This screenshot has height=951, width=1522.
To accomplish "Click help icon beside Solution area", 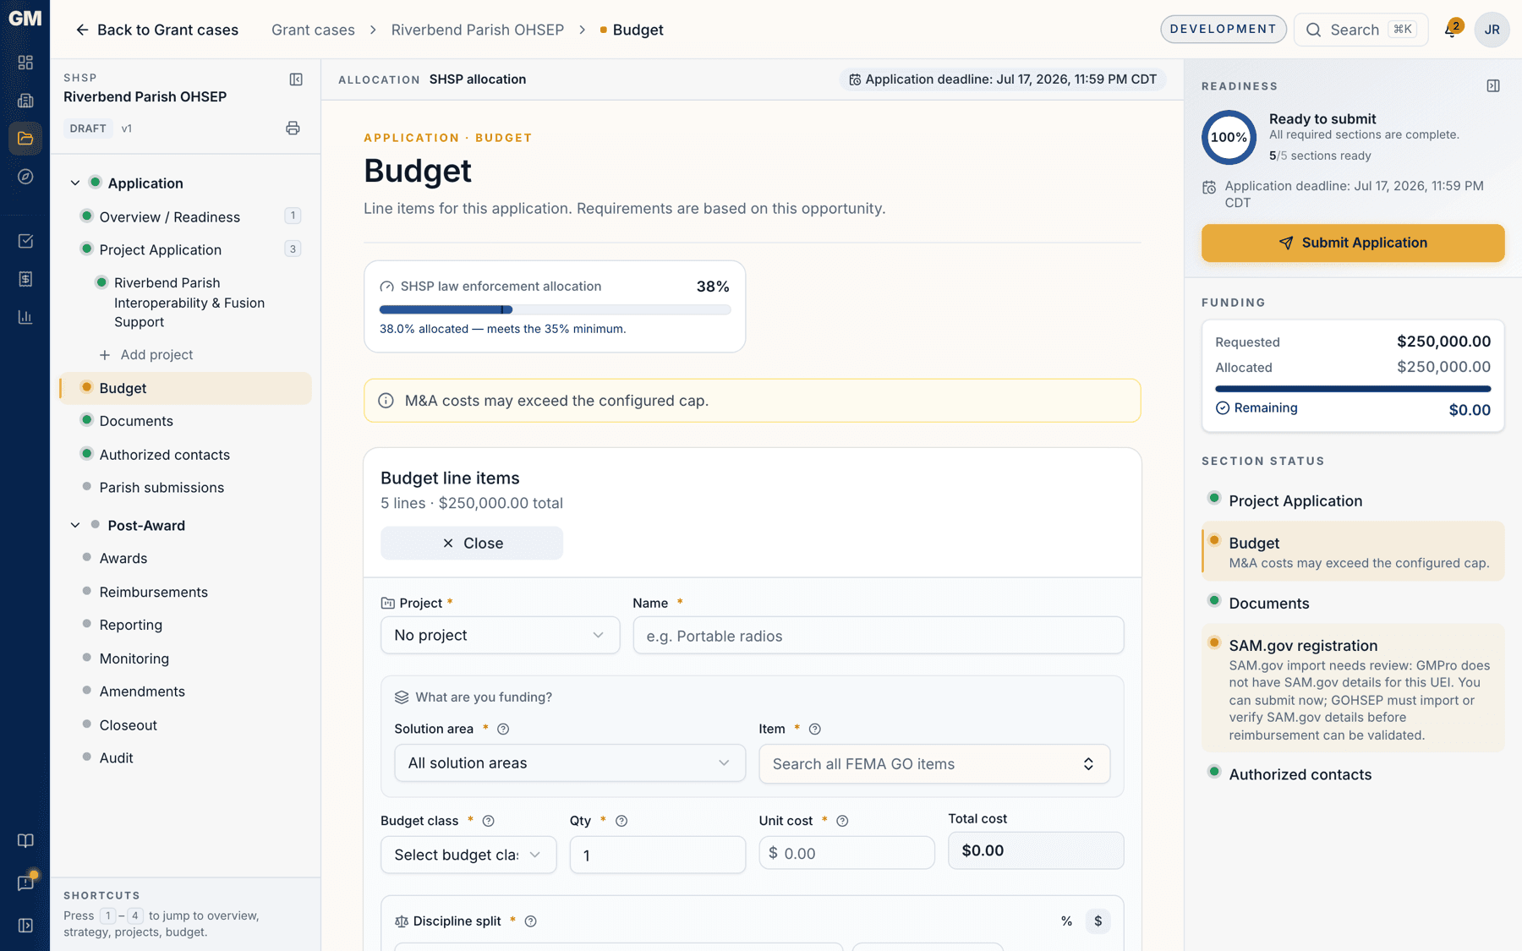I will coord(503,729).
